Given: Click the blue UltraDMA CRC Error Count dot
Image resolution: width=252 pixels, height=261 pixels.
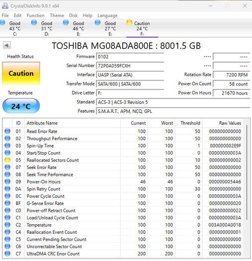Looking at the screenshot, I should (7, 254).
